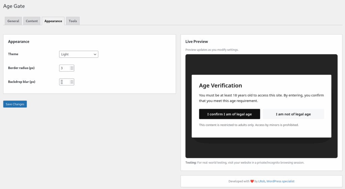Viewport: 345px width, 189px height.
Task: Open the General tab
Action: click(x=13, y=21)
